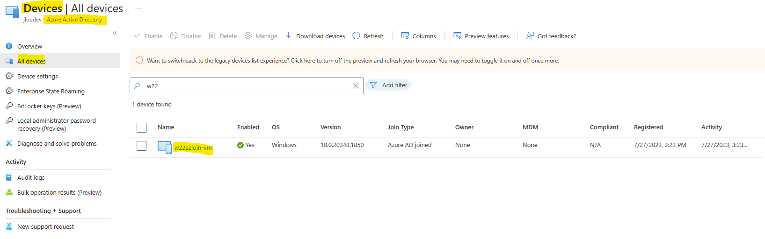Click New support request person icon
Screen dimensions: 765x239
pyautogui.click(x=9, y=226)
